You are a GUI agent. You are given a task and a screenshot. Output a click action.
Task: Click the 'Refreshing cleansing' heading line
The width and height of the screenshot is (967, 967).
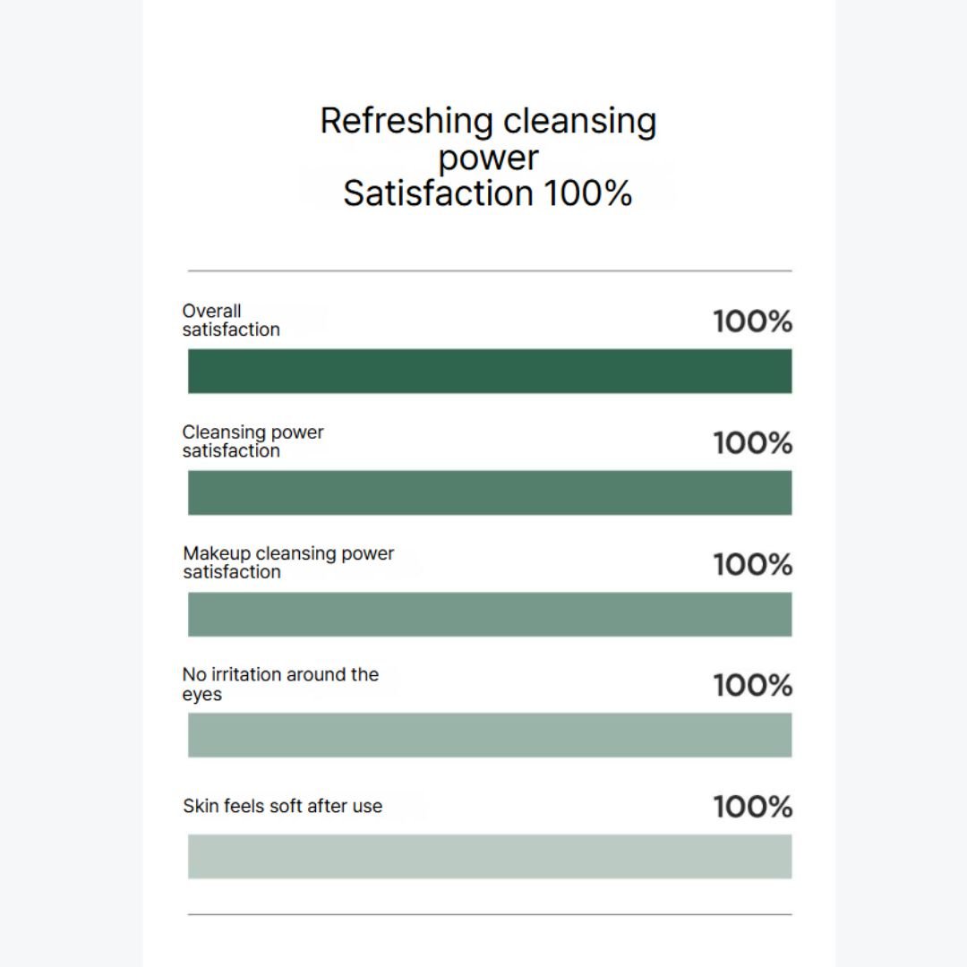[488, 121]
